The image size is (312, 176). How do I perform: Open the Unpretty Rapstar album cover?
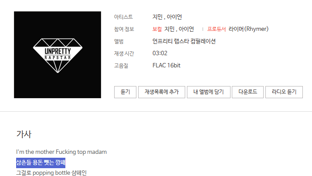(58, 55)
